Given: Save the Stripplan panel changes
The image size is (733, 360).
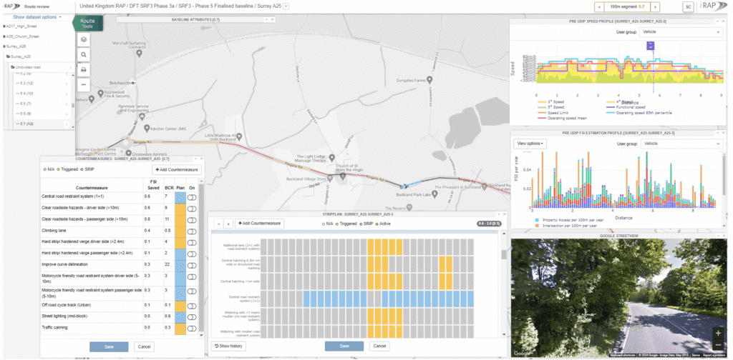Looking at the screenshot, I should tap(344, 346).
